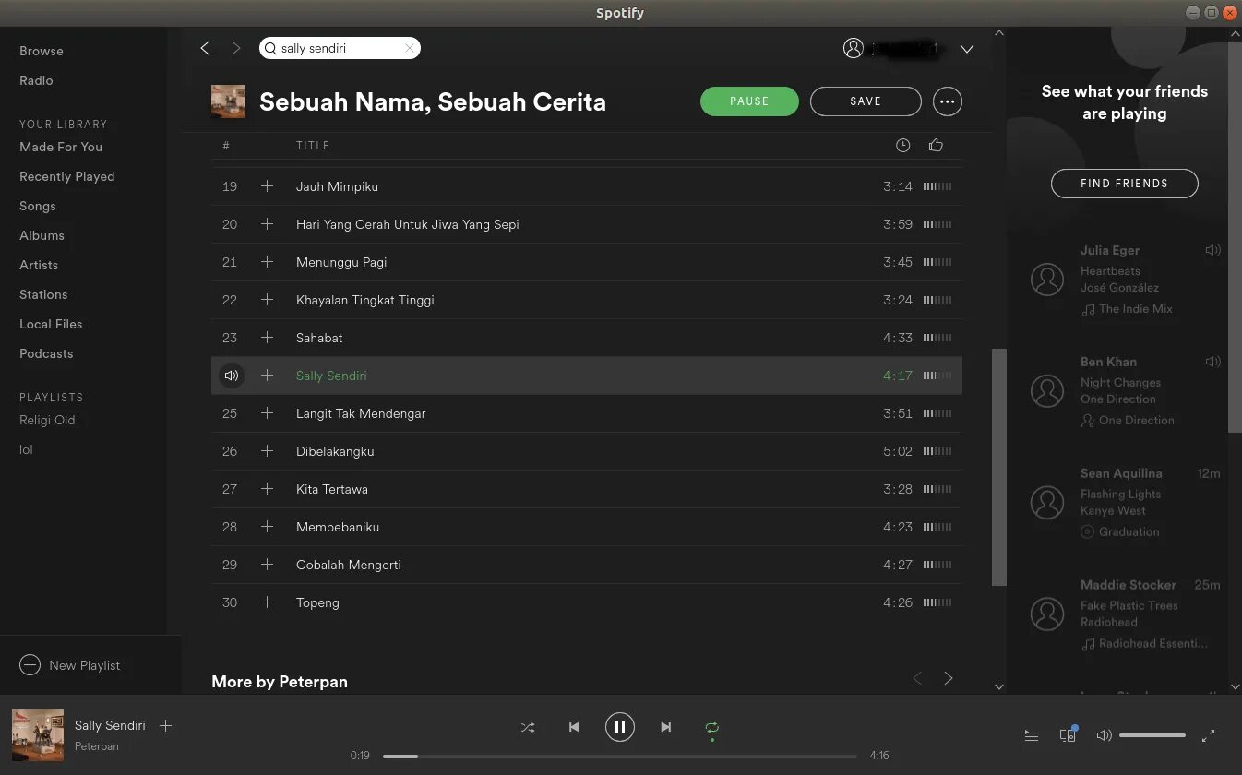This screenshot has width=1242, height=775.
Task: Pause playback with the green PAUSE button
Action: 749,101
